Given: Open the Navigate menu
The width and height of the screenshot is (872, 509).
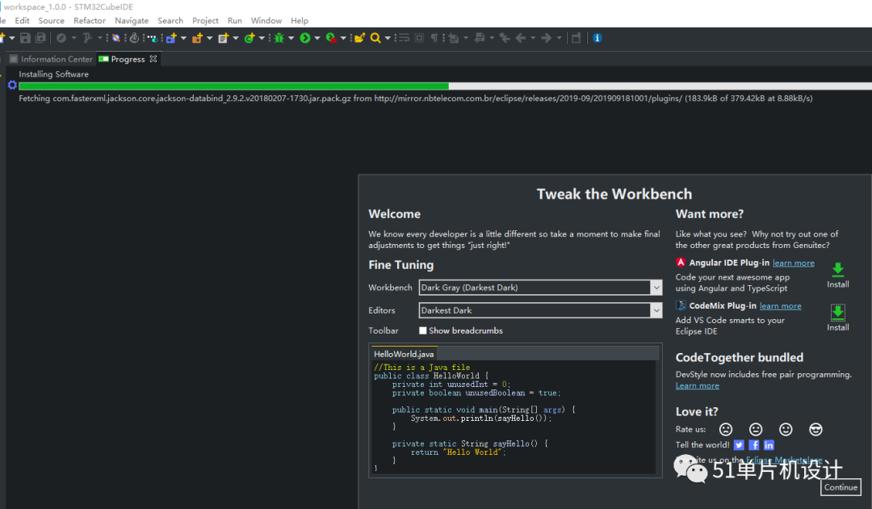Looking at the screenshot, I should 132,20.
